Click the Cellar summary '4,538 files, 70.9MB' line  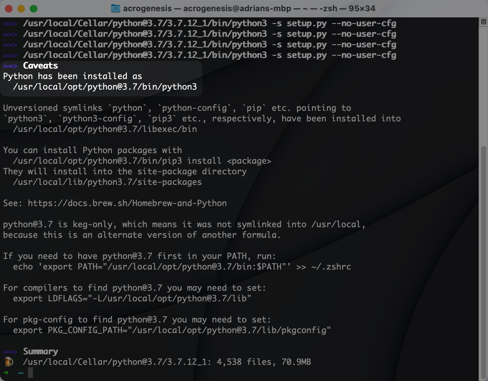pos(167,362)
